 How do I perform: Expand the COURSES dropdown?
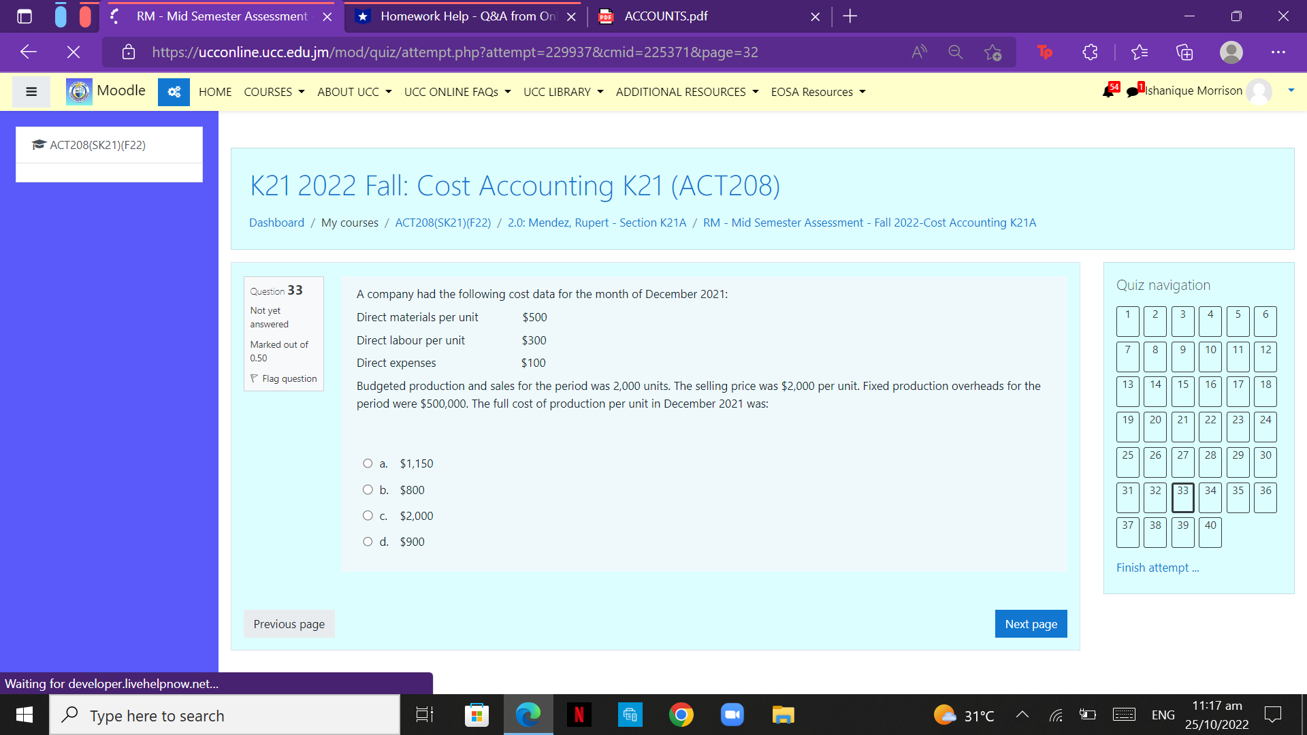[274, 91]
